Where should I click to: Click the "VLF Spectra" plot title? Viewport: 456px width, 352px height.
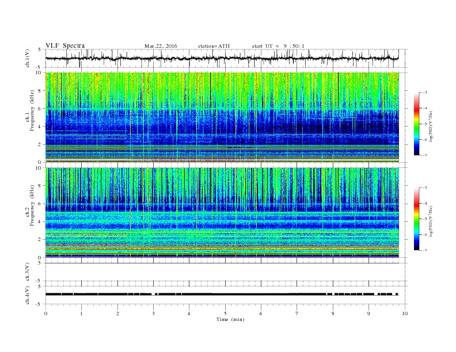click(x=65, y=45)
